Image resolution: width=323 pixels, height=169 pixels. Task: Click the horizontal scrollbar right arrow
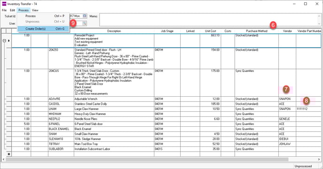[x=319, y=160]
